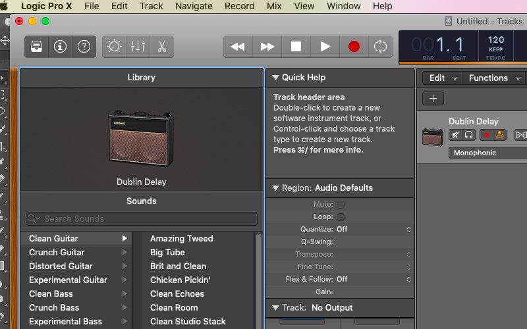
Task: Open the Help menu
Action: point(383,6)
